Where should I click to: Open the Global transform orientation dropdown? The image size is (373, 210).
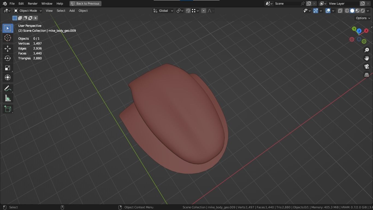pyautogui.click(x=163, y=11)
